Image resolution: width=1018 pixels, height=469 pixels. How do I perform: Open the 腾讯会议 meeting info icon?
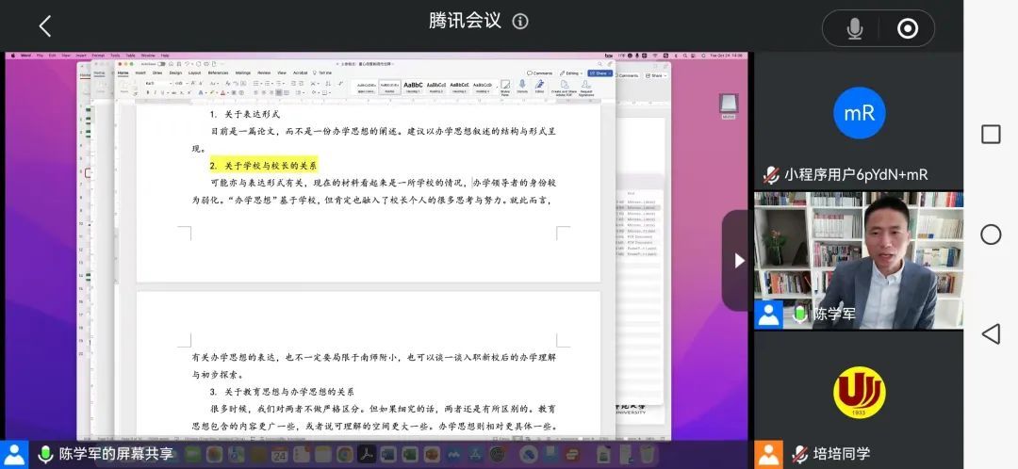520,22
